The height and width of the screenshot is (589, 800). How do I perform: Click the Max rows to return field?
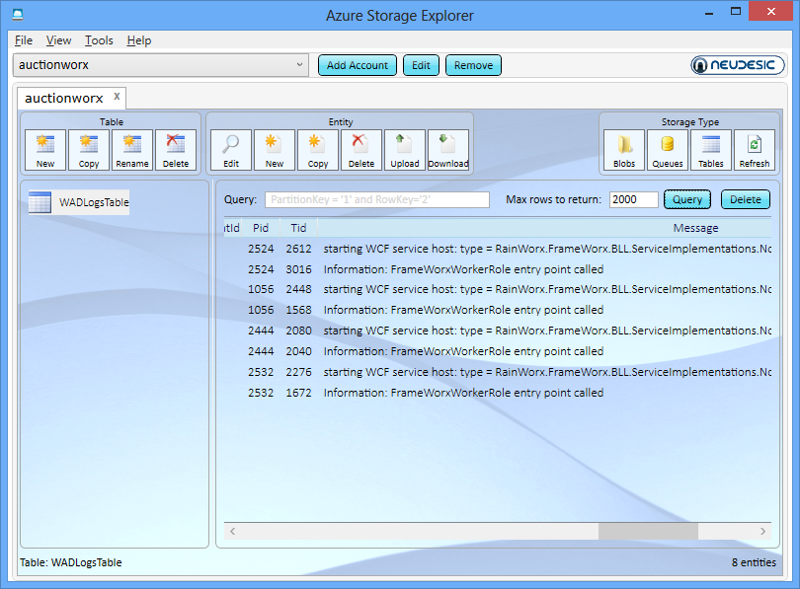point(634,199)
